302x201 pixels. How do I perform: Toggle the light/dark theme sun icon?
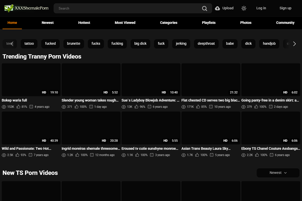(x=244, y=8)
